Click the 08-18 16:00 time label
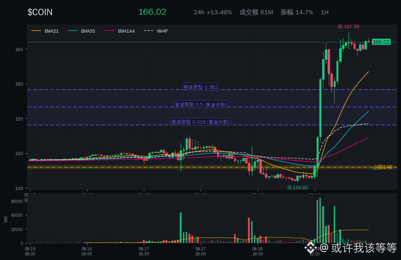 click(257, 251)
